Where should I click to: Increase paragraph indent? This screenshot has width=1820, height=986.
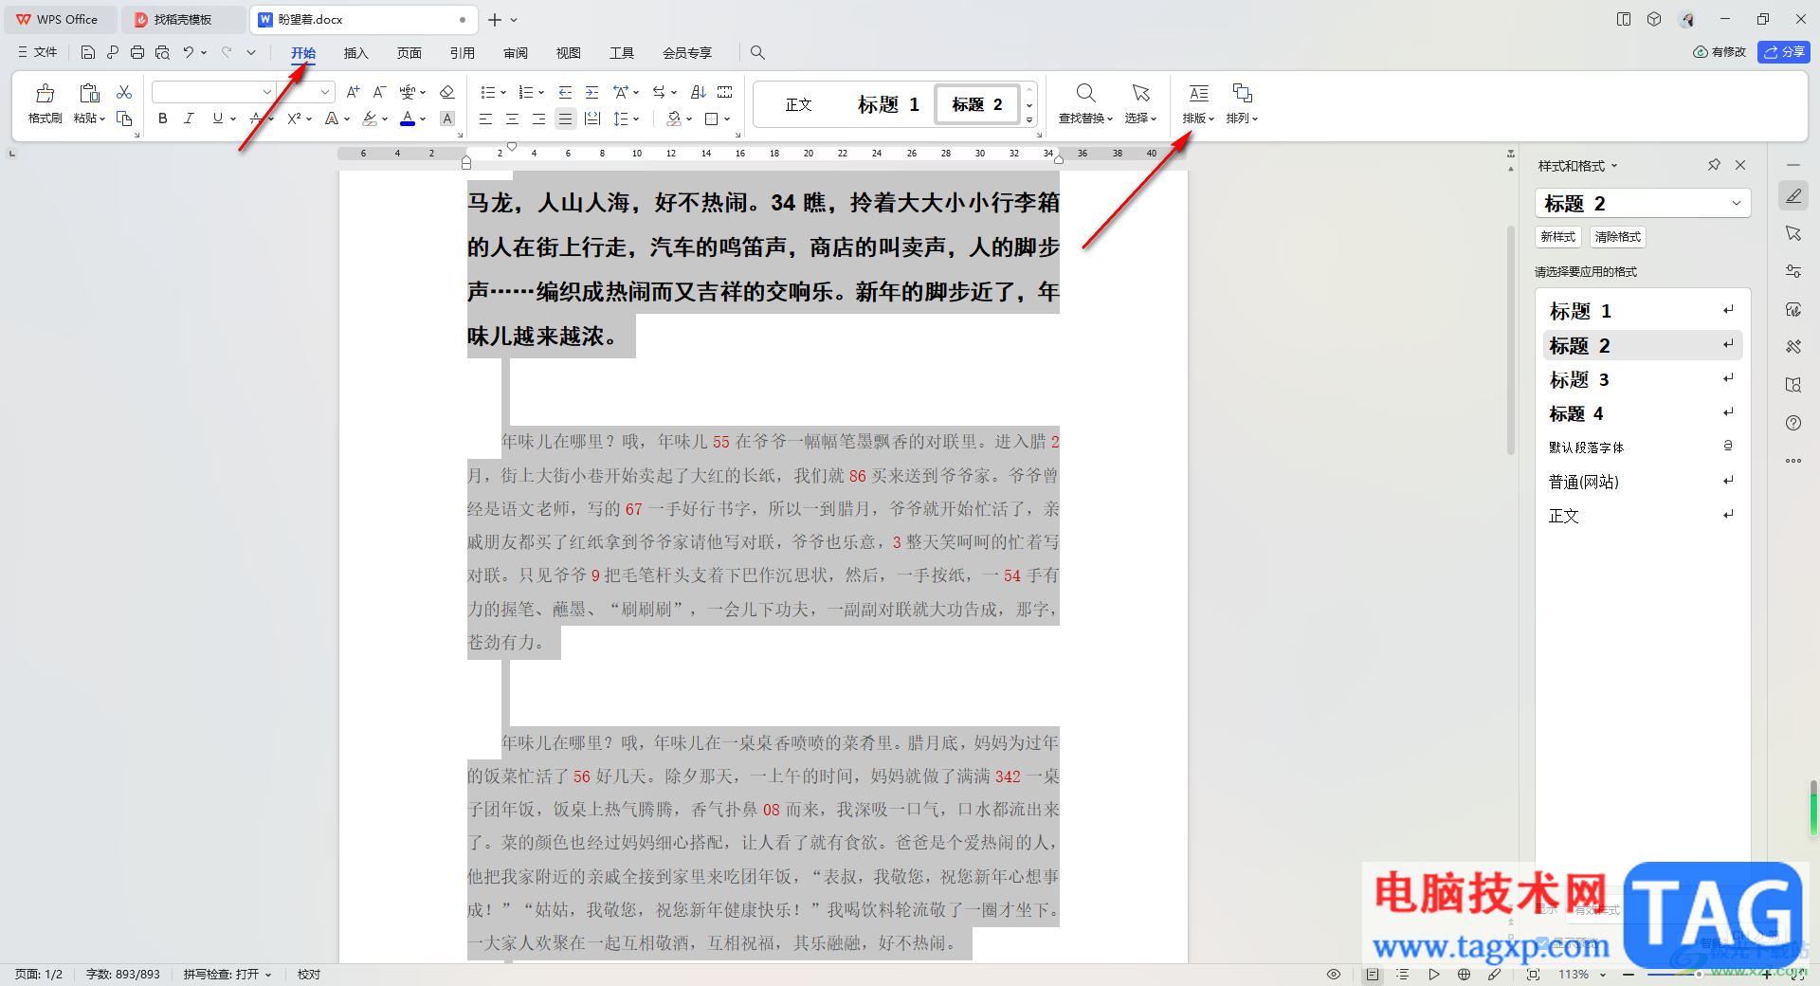point(591,92)
